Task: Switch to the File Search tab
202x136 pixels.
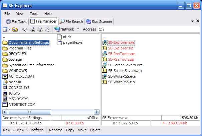Action: (x=71, y=22)
